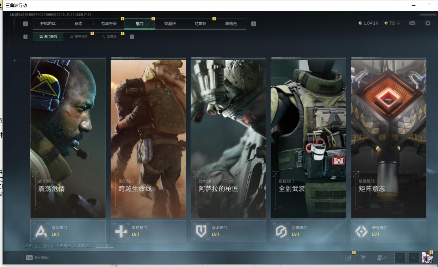Viewport: 438px width, 267px height.
Task: Select the 军需处 sub-tab
Action: coord(109,37)
